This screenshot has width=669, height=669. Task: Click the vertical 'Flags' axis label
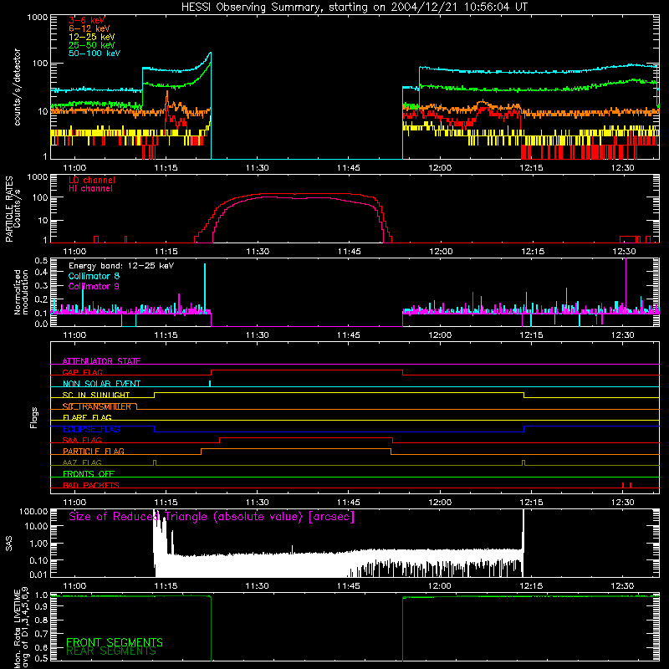(34, 417)
